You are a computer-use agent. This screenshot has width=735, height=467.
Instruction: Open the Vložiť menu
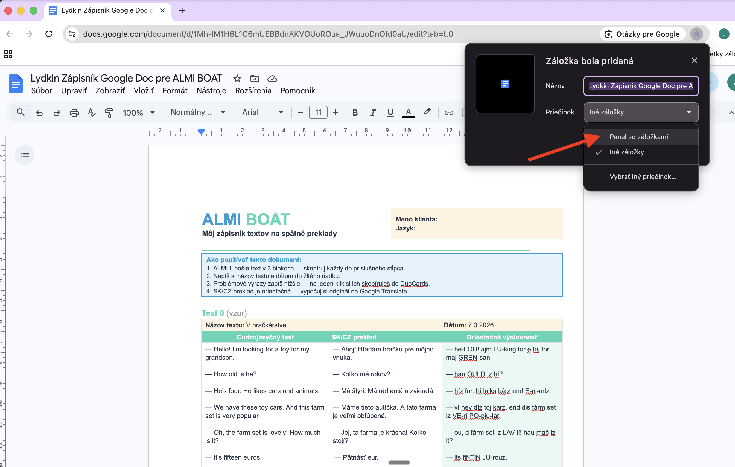tap(144, 91)
